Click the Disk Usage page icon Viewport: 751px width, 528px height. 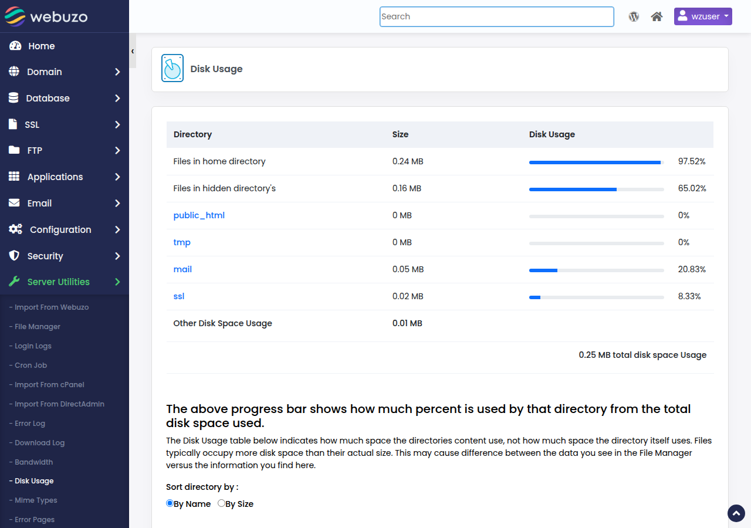(x=172, y=68)
